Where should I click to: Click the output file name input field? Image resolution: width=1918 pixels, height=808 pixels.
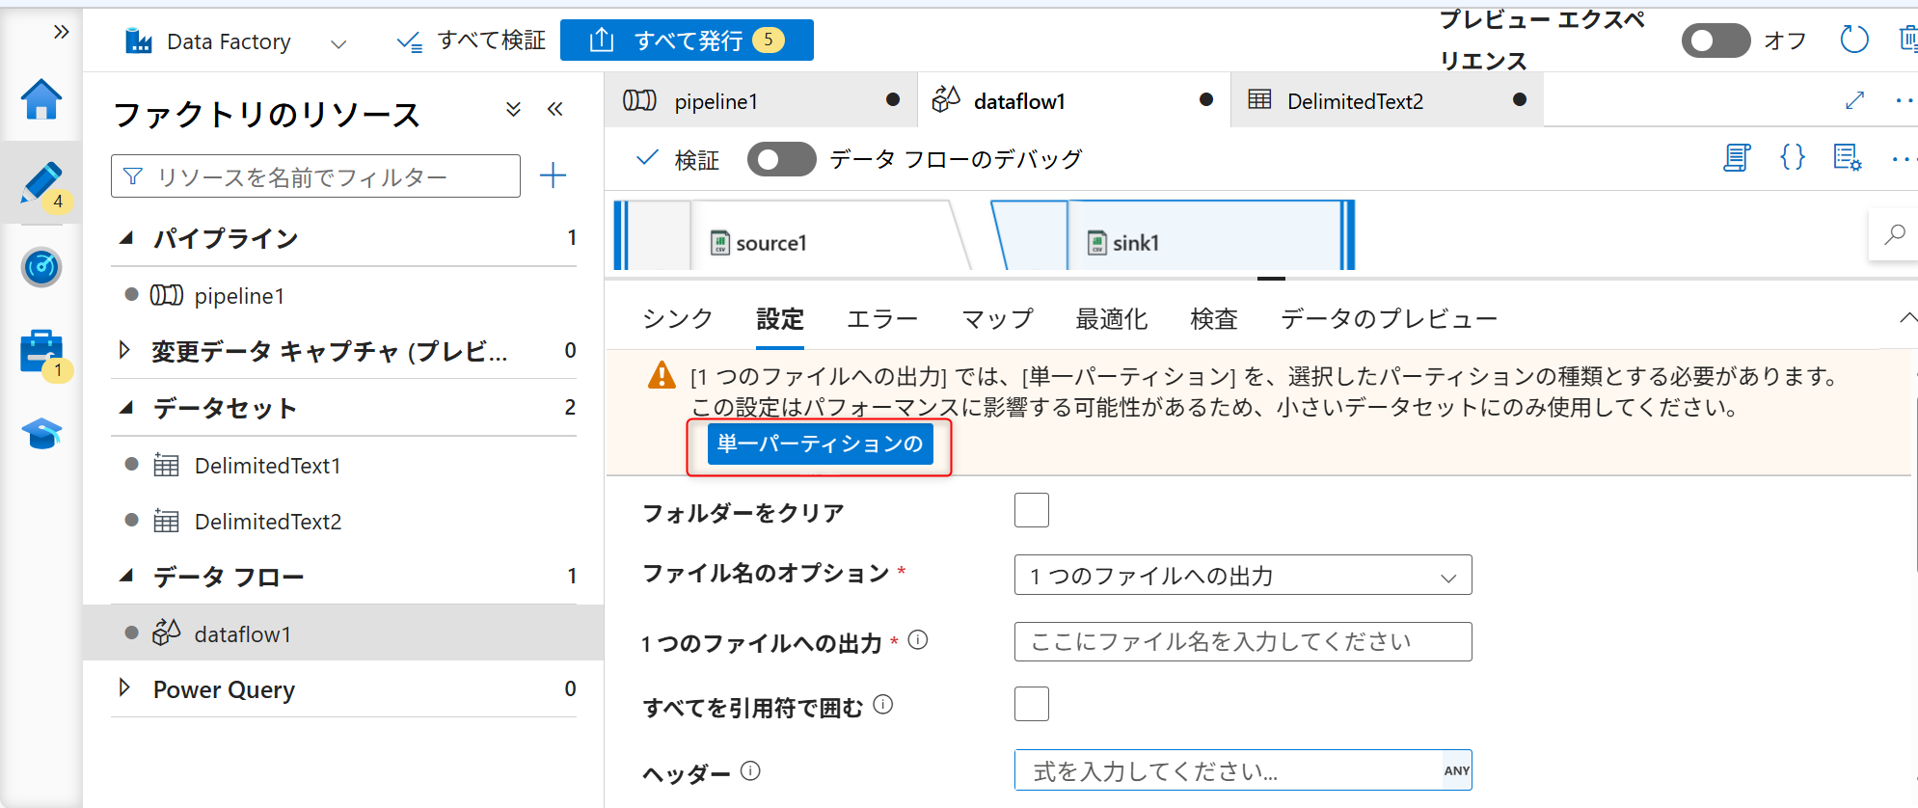(x=1243, y=641)
